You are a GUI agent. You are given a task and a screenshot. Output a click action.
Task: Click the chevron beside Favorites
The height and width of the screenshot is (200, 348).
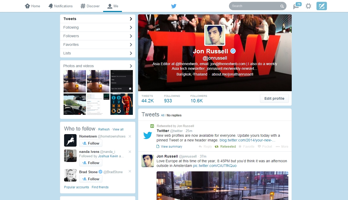point(131,45)
